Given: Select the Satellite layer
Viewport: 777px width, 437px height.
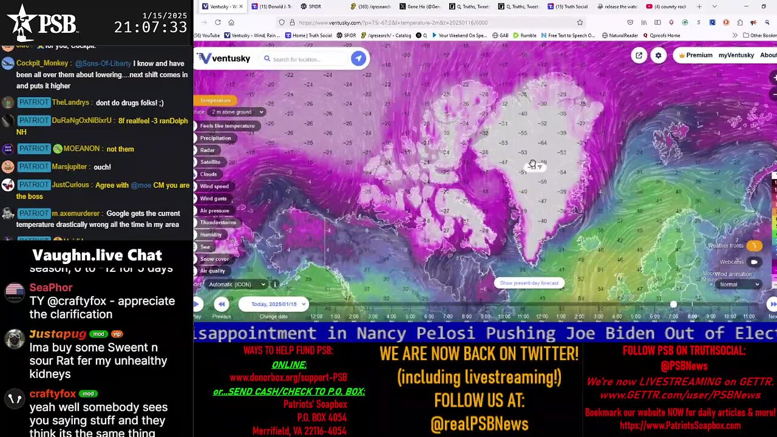Looking at the screenshot, I should pyautogui.click(x=210, y=162).
